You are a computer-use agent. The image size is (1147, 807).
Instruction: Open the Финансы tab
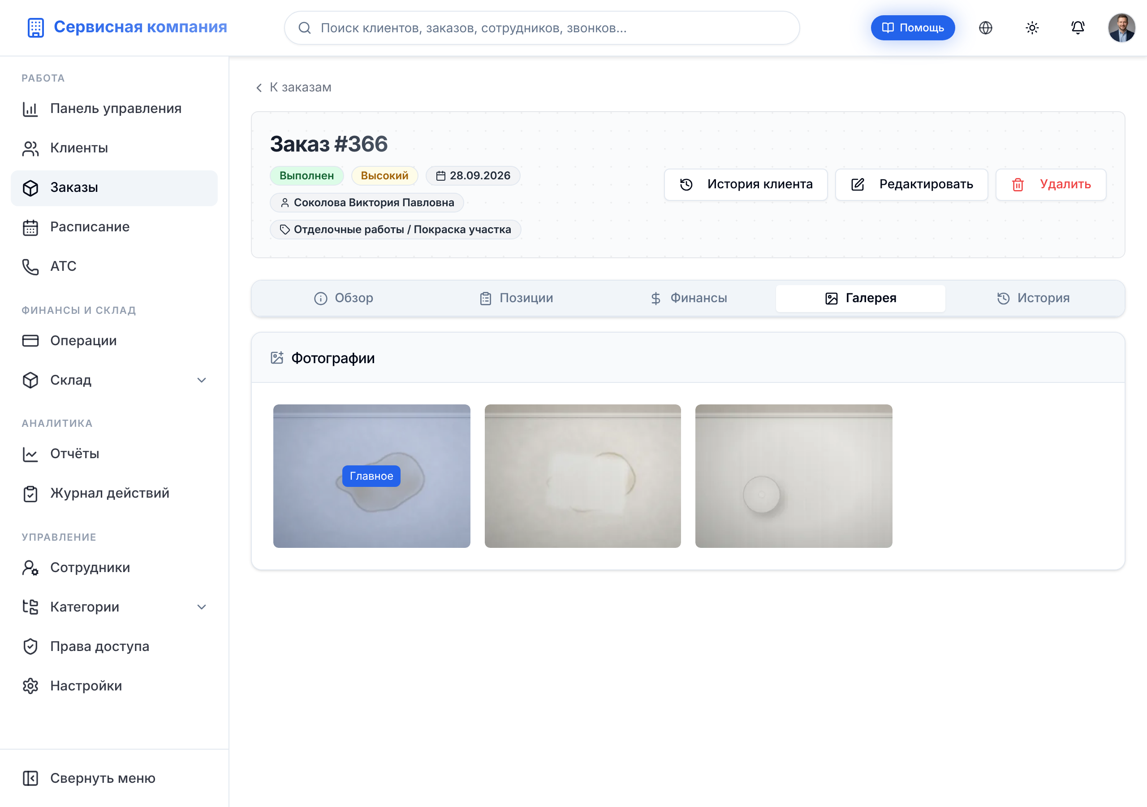click(688, 299)
